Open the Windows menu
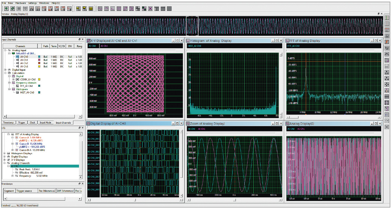Image resolution: width=392 pixels, height=209 pixels. tap(44, 3)
